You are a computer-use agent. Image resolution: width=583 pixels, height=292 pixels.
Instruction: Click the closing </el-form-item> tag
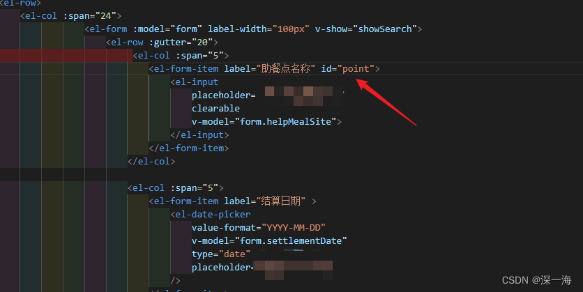(189, 148)
